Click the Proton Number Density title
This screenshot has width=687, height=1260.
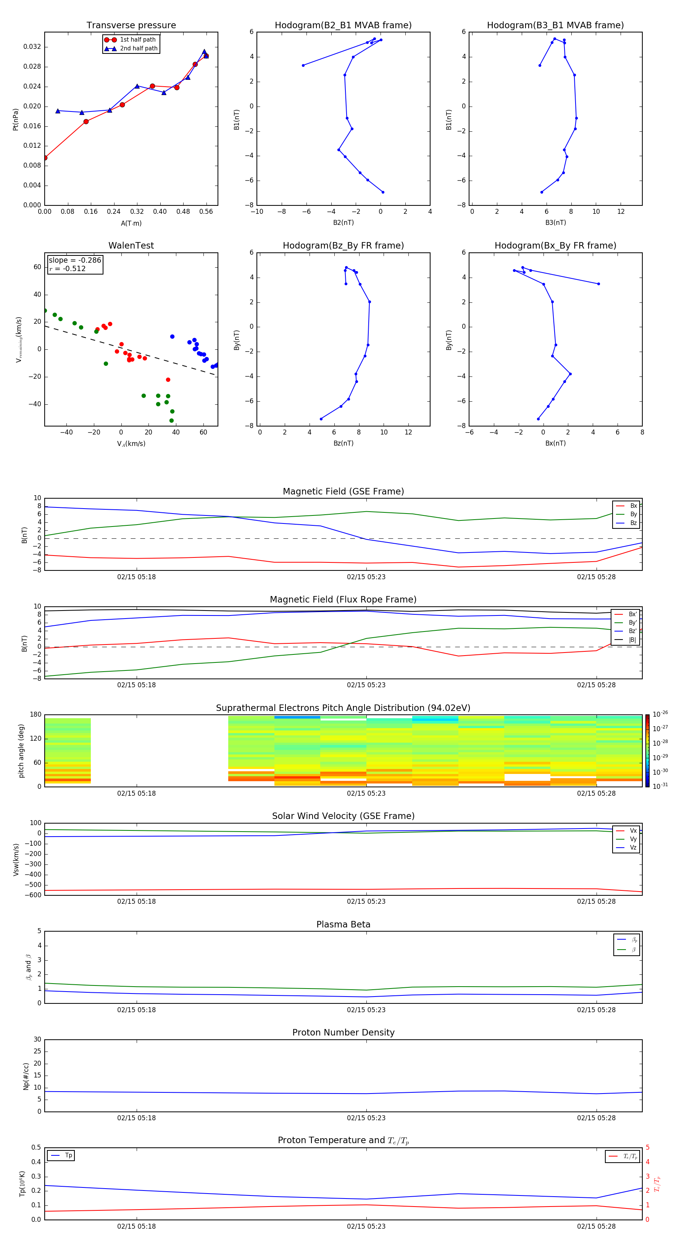tap(343, 1032)
